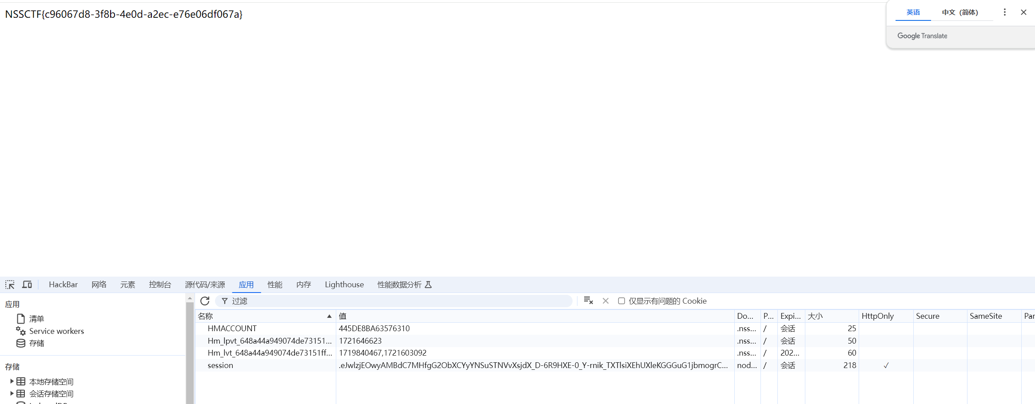
Task: Select the 应用 tab
Action: [246, 285]
